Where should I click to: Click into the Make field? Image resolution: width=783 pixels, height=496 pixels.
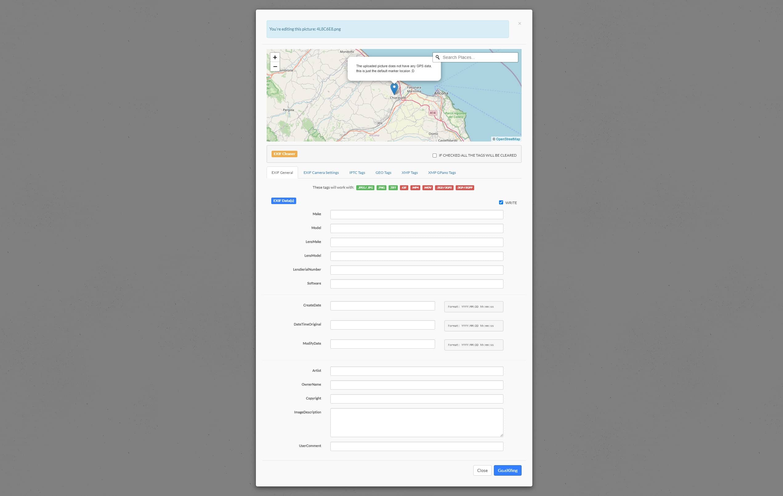[417, 215]
